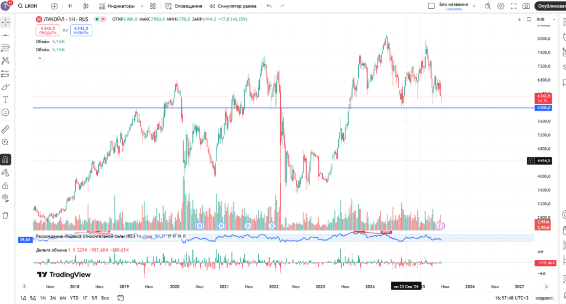
Task: Toggle the price scale auto-fit icon
Action: pos(529,19)
